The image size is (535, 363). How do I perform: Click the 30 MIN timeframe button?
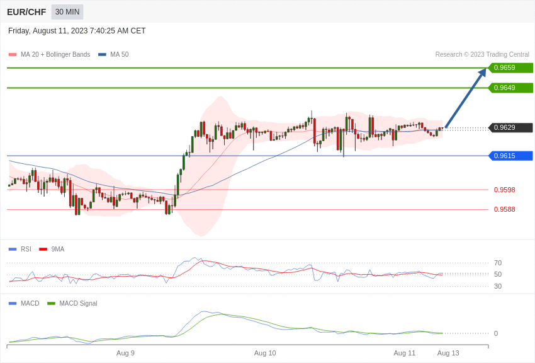(67, 12)
